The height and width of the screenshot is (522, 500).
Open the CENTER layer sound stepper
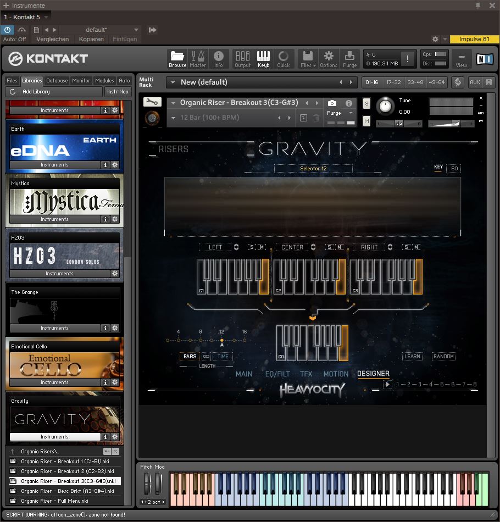[x=313, y=247]
